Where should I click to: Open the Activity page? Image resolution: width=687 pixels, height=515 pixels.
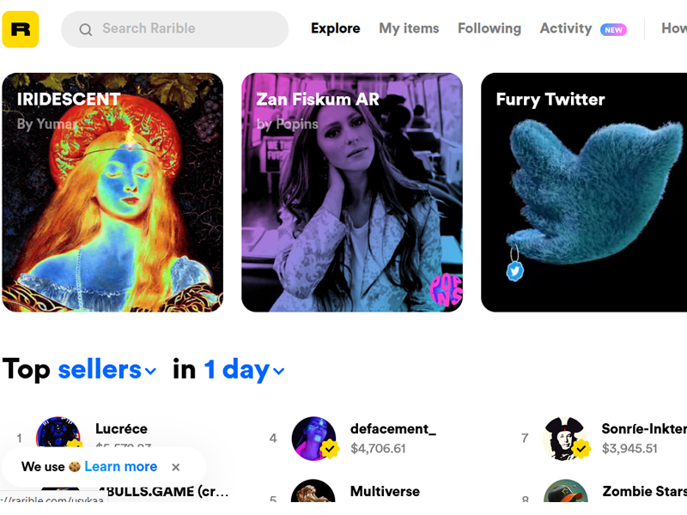(x=566, y=28)
